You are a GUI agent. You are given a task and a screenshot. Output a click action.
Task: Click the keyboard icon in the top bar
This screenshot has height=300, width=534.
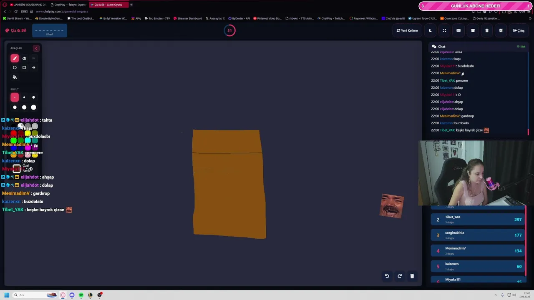pos(458,30)
